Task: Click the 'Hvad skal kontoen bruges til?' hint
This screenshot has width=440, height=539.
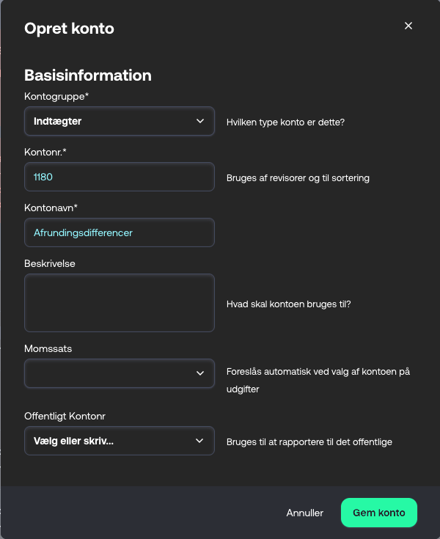Action: [x=288, y=304]
